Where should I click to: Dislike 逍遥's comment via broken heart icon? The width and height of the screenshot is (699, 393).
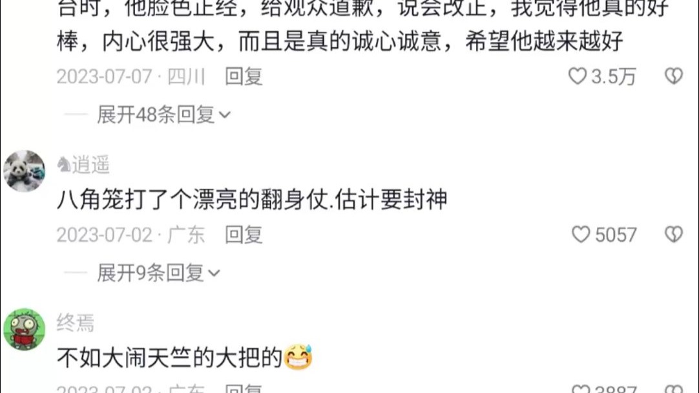coord(674,234)
